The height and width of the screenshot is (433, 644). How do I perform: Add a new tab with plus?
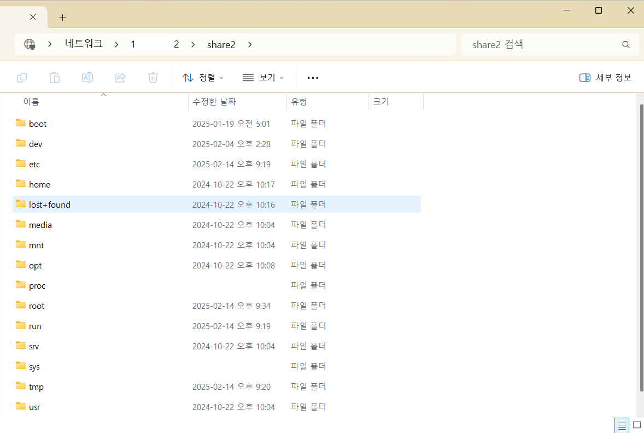(62, 17)
